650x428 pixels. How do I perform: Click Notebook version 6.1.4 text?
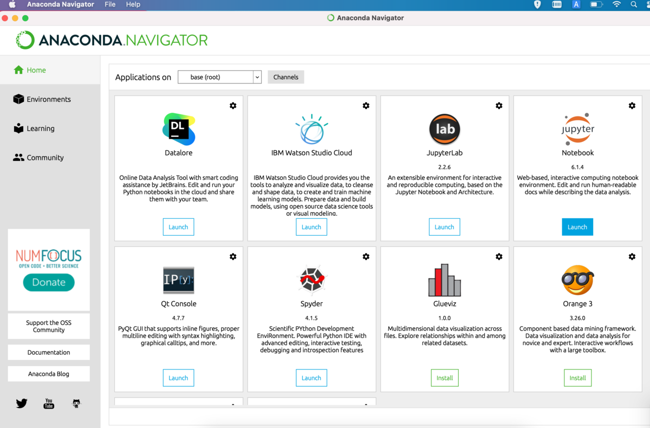point(577,167)
